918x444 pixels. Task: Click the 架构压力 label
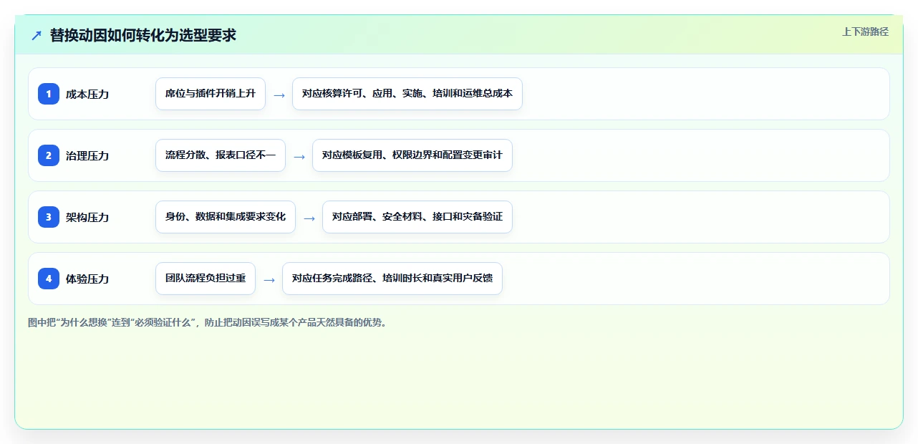coord(87,217)
